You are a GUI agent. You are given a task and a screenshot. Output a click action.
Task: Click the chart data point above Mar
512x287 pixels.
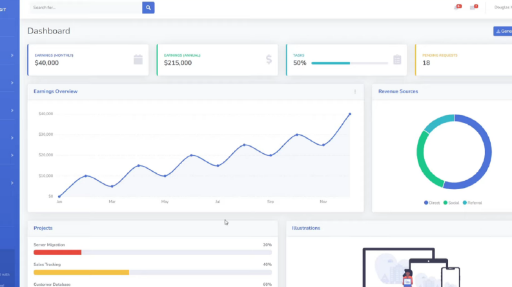pos(112,187)
